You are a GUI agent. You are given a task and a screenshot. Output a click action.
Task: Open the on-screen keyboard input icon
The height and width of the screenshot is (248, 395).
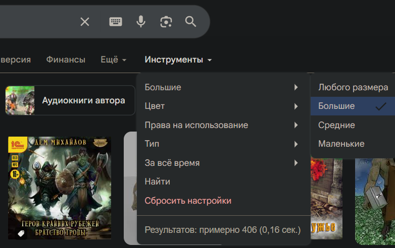click(116, 22)
